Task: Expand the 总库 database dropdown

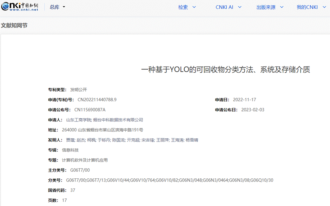Action: pos(57,7)
